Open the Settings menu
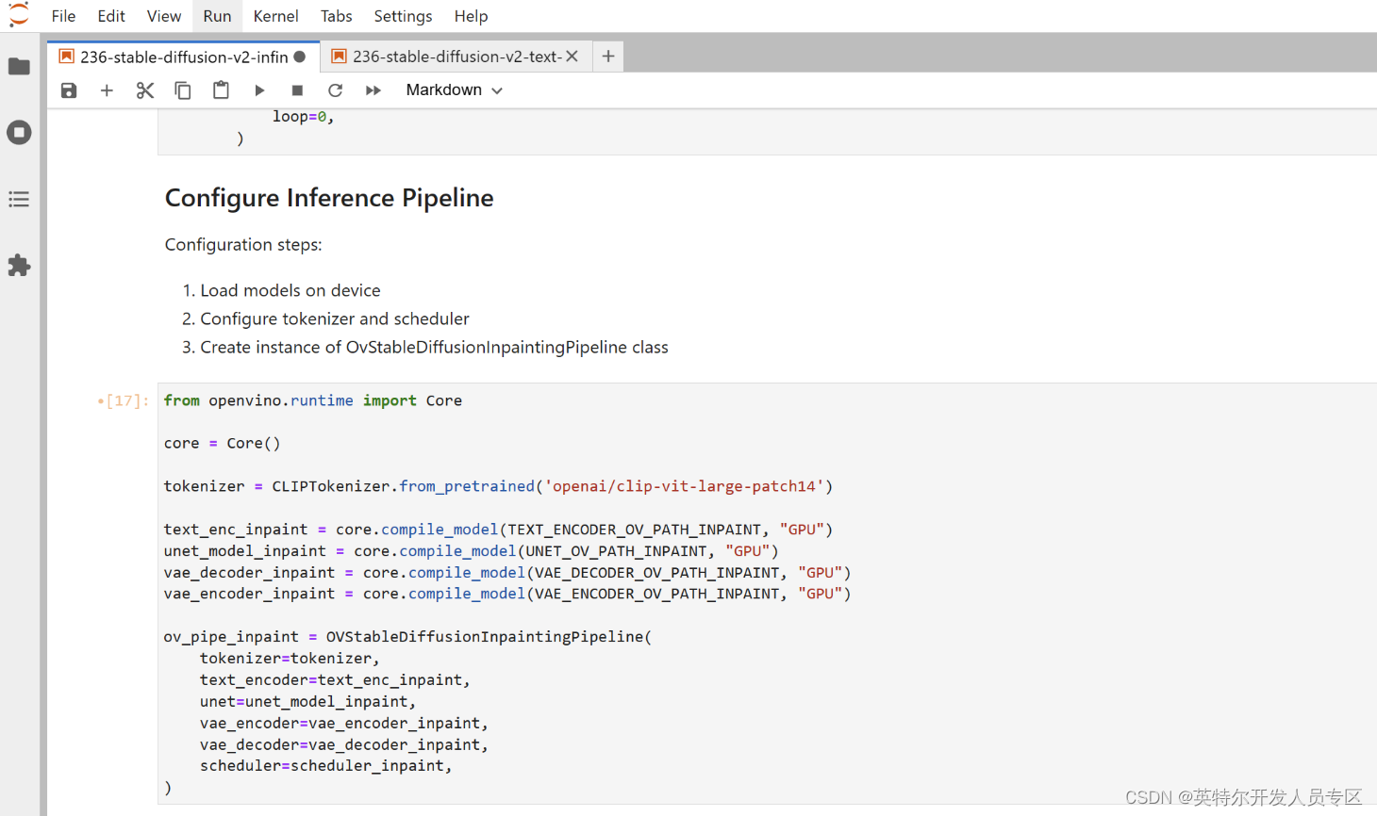The width and height of the screenshot is (1377, 816). (403, 16)
